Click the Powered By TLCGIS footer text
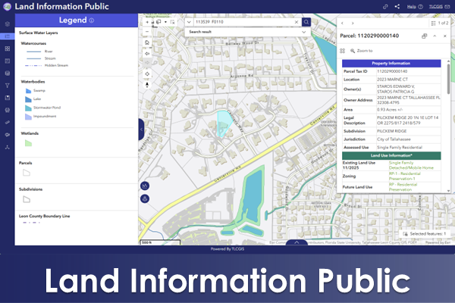 [227, 249]
